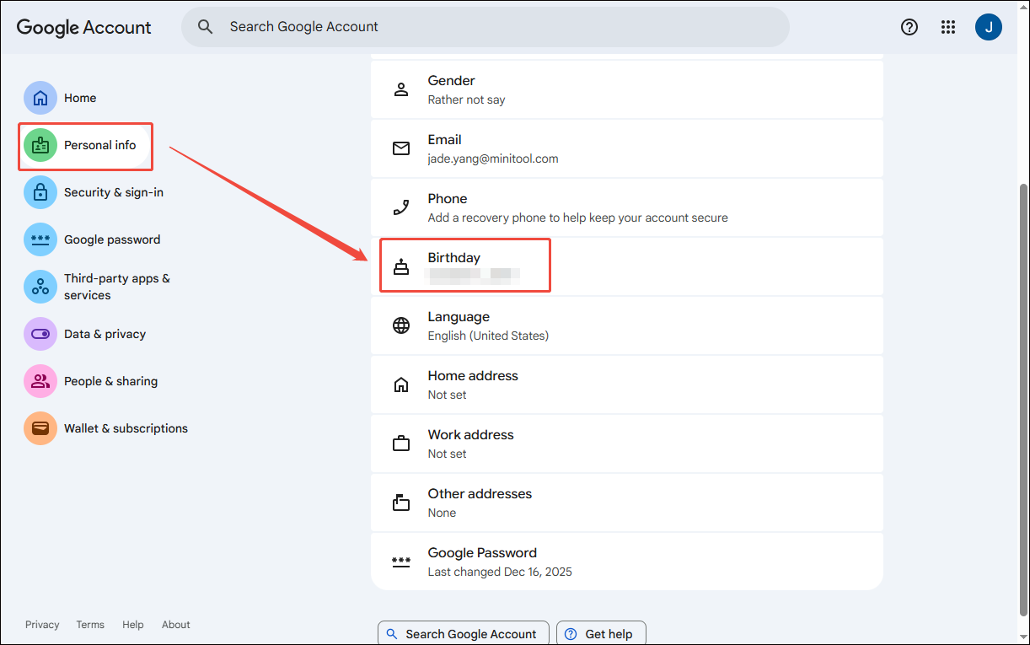Click the Security & sign-in lock icon
Screen dimensions: 1030x645
tap(40, 192)
